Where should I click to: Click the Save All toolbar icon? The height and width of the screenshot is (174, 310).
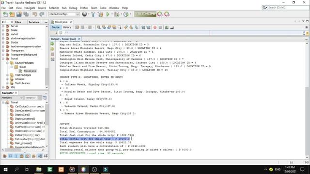[26, 14]
